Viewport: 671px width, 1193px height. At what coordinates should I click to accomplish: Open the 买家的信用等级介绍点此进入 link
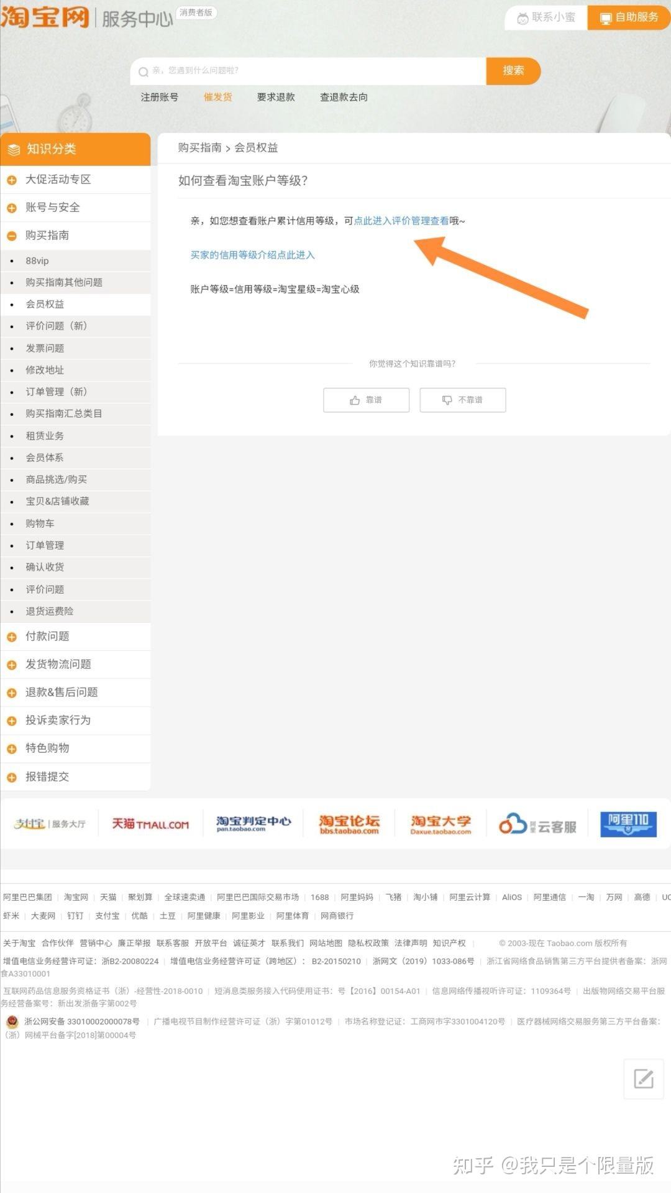coord(252,255)
